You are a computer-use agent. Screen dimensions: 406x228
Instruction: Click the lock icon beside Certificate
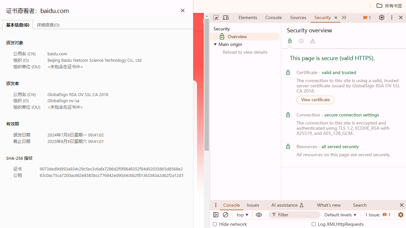(x=288, y=72)
